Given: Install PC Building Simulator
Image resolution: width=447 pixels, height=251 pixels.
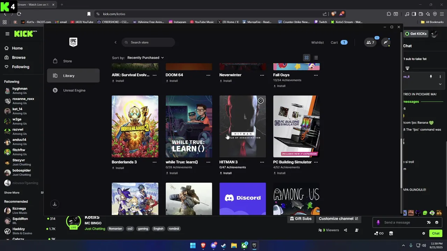Looking at the screenshot, I should tap(279, 173).
